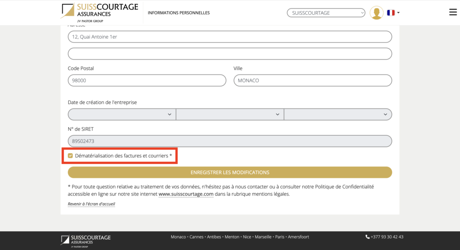Click the N° de SIRET field
Viewport: 460px width, 250px height.
point(230,141)
